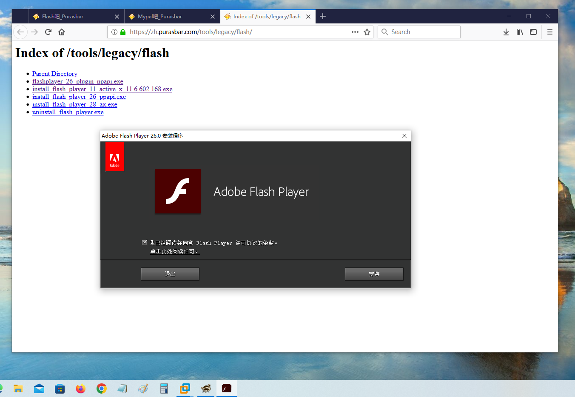
Task: Click the Adobe logo in installer
Action: [114, 157]
